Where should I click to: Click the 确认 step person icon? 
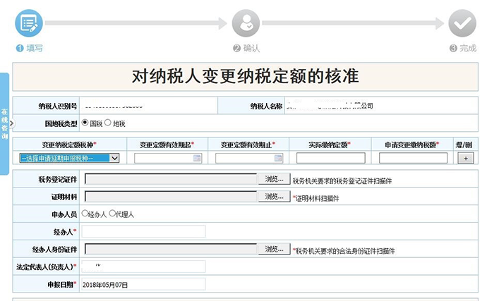246,23
